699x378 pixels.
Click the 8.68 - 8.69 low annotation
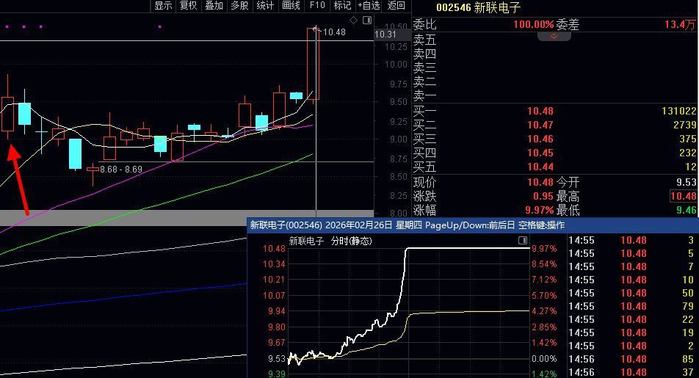pos(121,170)
